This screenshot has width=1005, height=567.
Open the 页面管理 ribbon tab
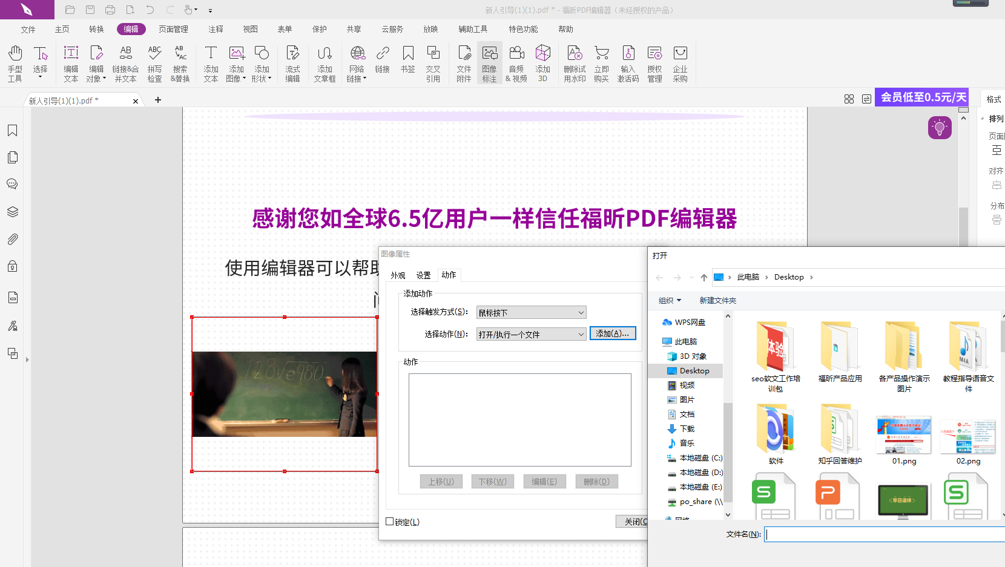click(x=174, y=28)
